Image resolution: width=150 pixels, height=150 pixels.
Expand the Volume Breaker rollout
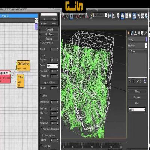[49, 34]
